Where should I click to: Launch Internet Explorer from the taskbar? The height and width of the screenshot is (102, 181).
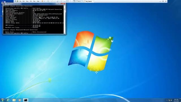pyautogui.click(x=8, y=100)
